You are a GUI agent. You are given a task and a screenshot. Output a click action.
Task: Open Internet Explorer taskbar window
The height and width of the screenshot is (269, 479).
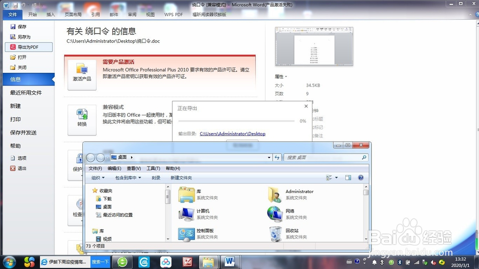(65, 262)
